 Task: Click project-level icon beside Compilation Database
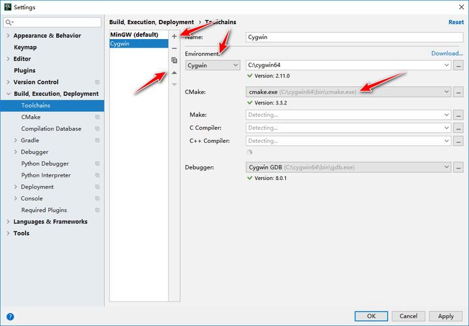click(x=97, y=128)
